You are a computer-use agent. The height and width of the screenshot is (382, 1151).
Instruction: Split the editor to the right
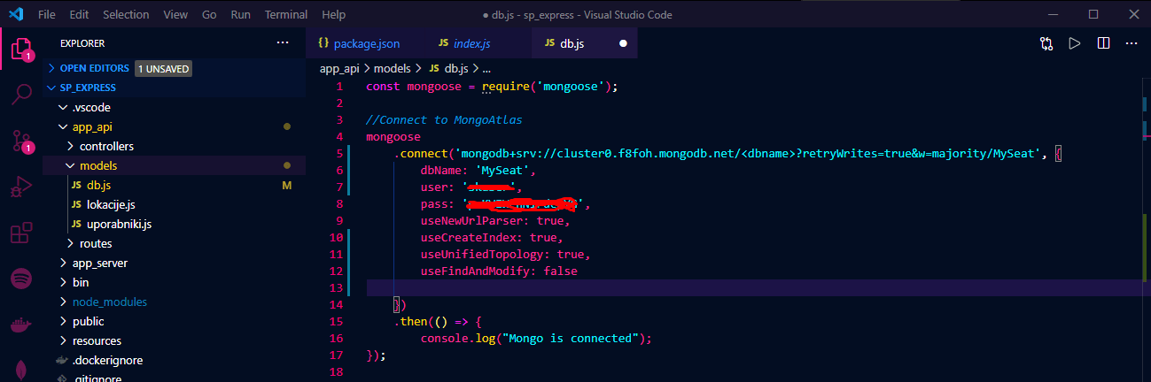(x=1103, y=42)
